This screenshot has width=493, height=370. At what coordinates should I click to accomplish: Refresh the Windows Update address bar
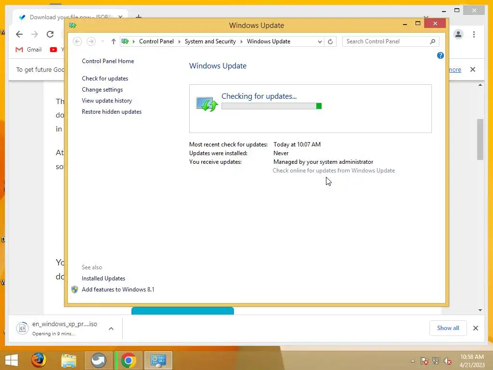click(330, 41)
